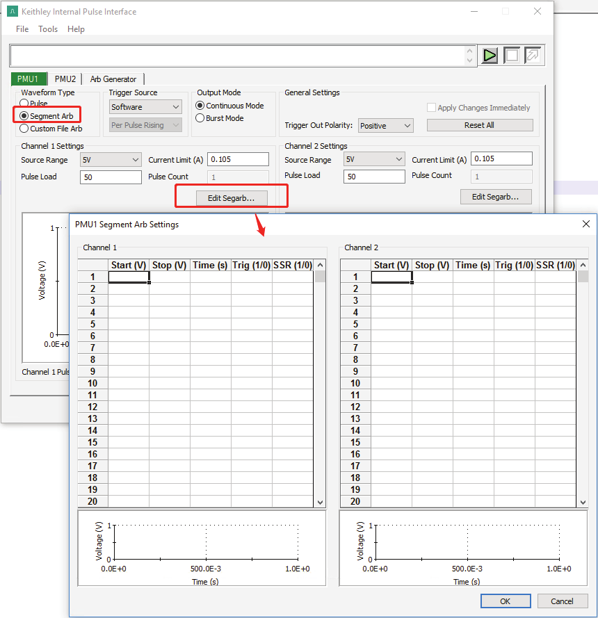Click the Channel 1 table scrollbar thumb
The image size is (598, 618).
click(321, 276)
